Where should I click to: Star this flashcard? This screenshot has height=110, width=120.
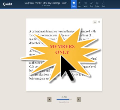tap(99, 22)
